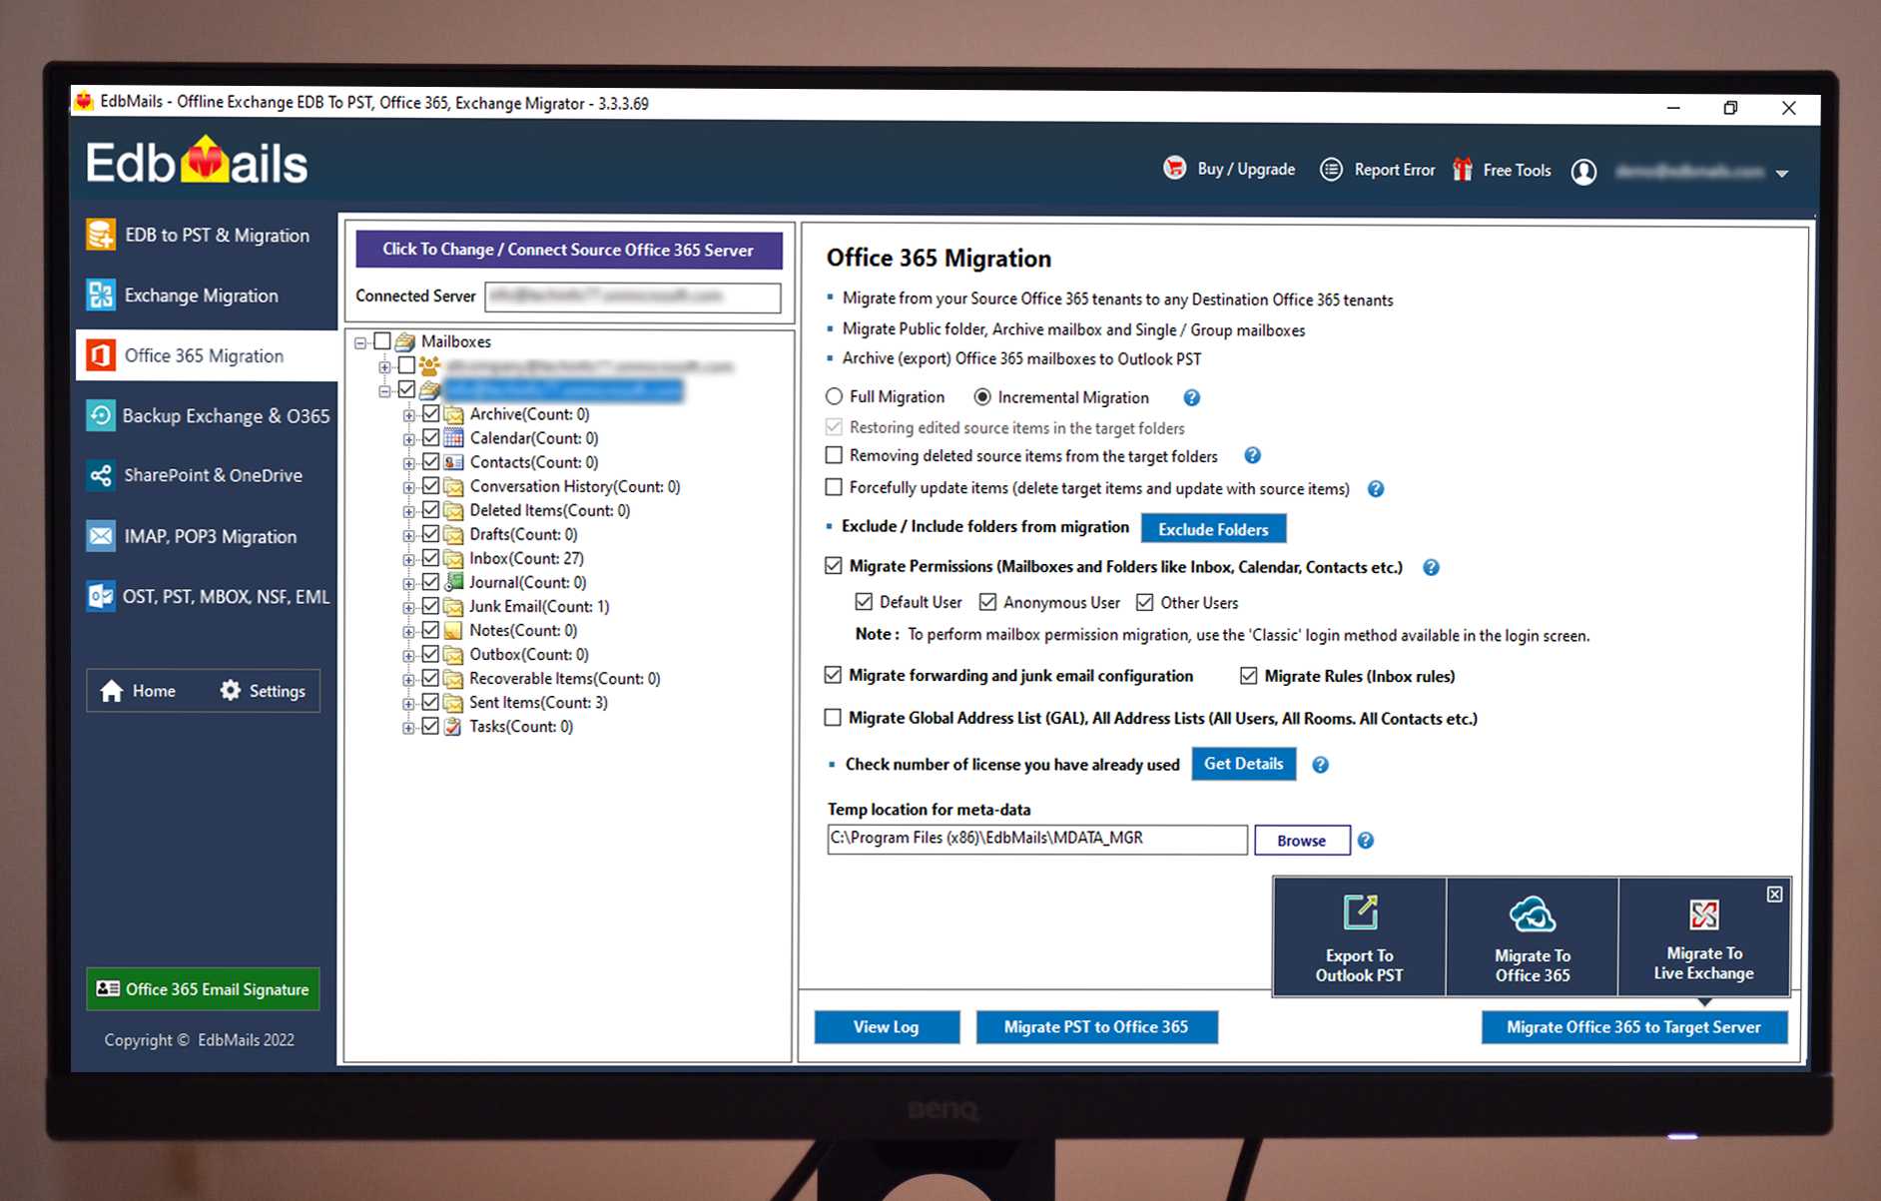
Task: Click help icon beside Browse button
Action: (1366, 841)
